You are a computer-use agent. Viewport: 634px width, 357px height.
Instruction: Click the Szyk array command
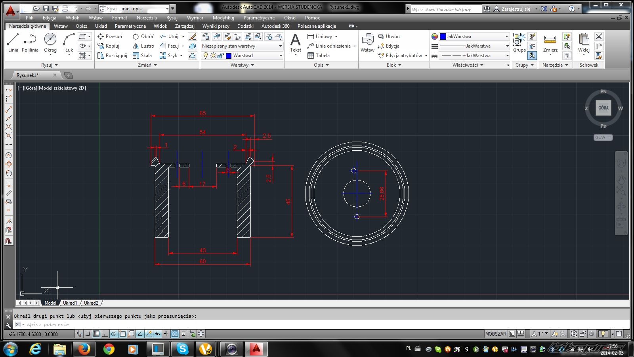point(168,56)
